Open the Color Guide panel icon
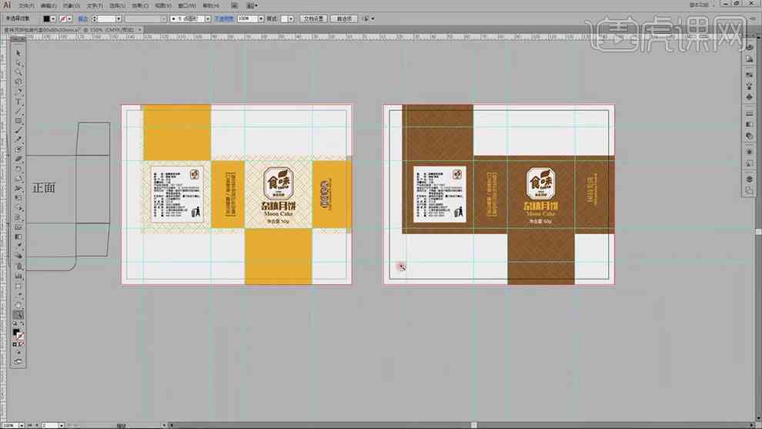Screen dimensions: 762x429 [x=750, y=59]
